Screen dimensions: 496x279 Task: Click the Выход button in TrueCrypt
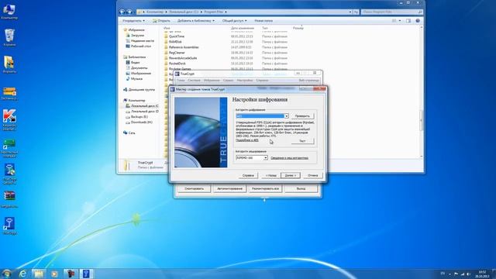(301, 188)
